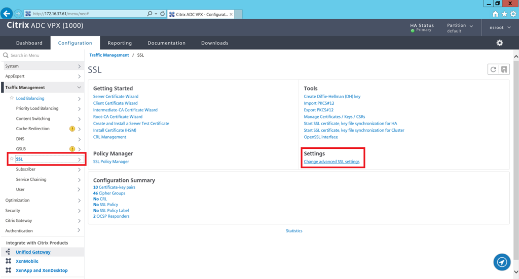Select Service Chaining tree item

pyautogui.click(x=31, y=179)
